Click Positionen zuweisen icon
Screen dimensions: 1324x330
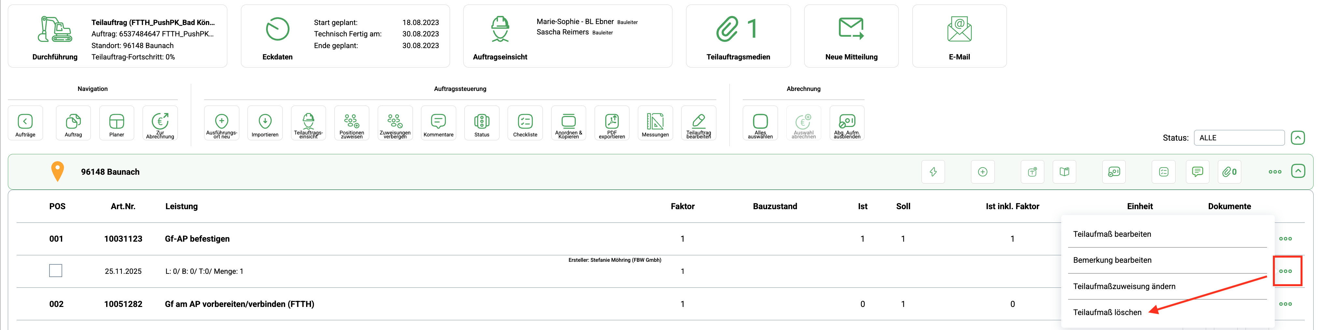[352, 122]
